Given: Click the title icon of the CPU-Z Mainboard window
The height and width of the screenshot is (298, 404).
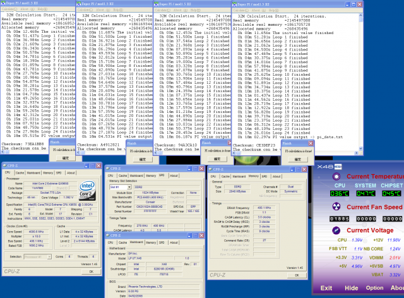Looking at the screenshot, I should pos(108,235).
